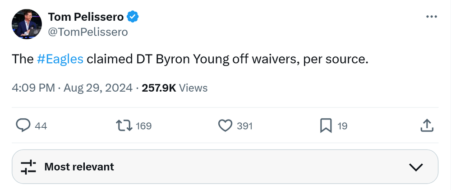Viewport: 451px width, 190px height.
Task: View the 257.9K Views analytics
Action: [175, 88]
